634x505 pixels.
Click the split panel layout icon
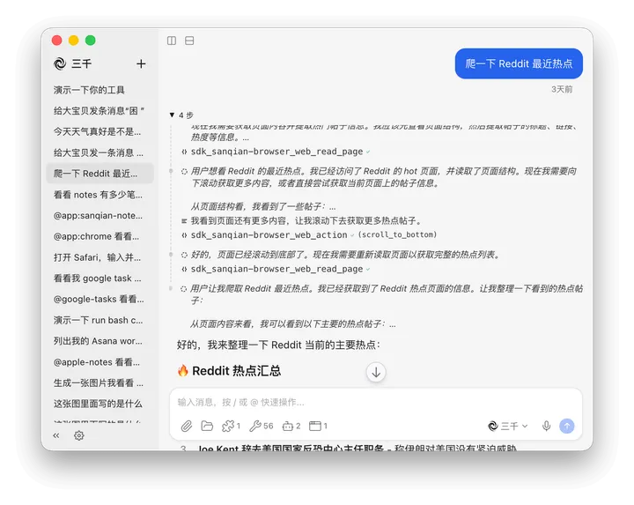pos(189,41)
